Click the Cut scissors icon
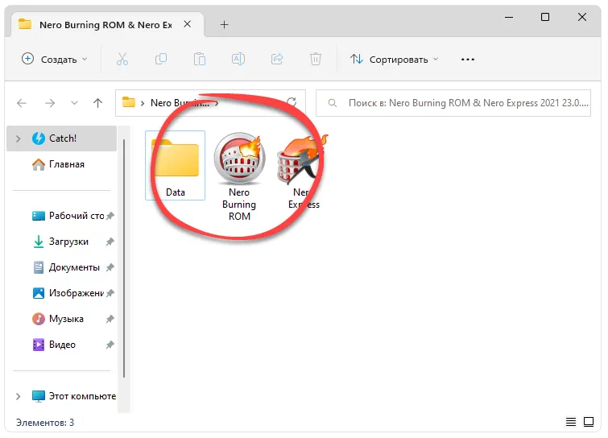The image size is (608, 438). tap(122, 60)
